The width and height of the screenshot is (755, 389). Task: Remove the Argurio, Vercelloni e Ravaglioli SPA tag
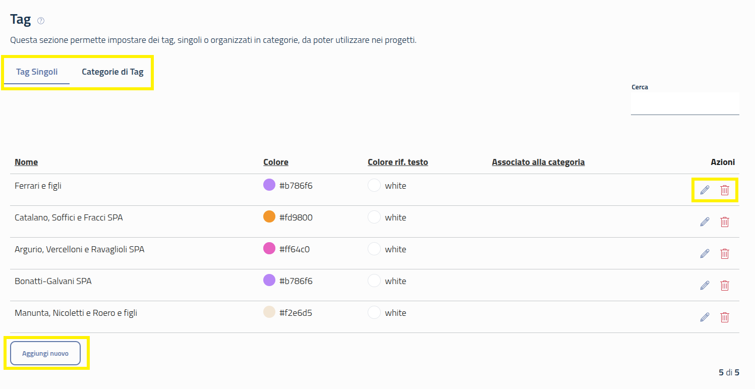click(725, 253)
